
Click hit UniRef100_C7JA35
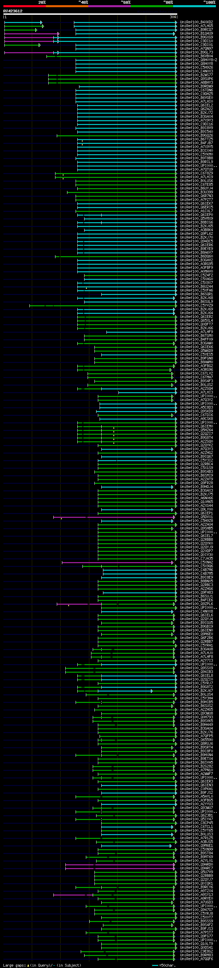(196, 559)
